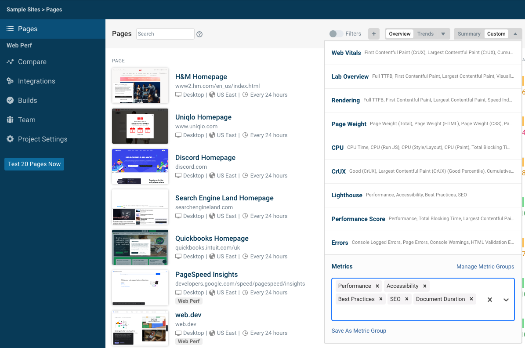Click the clock icon for PageSpeed Insights row

[x=245, y=292]
